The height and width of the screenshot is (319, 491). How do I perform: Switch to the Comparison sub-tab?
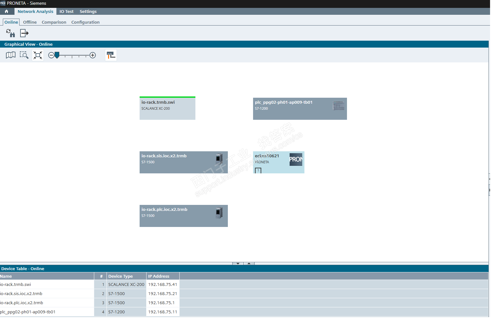pyautogui.click(x=54, y=22)
